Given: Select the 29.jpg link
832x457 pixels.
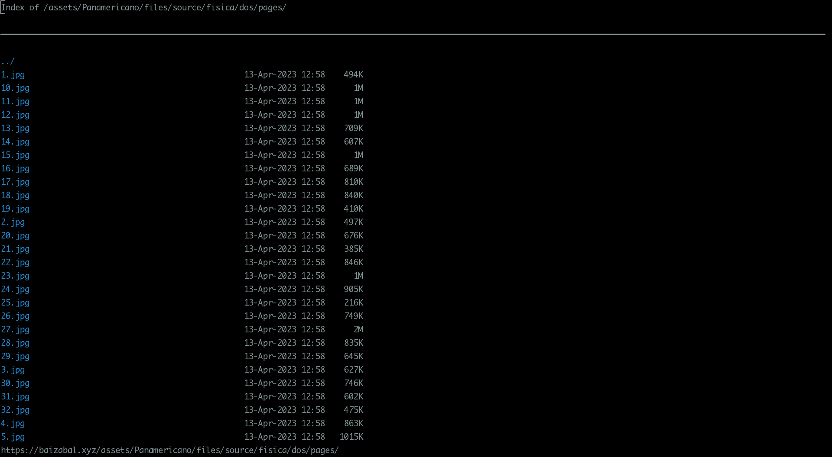Looking at the screenshot, I should click(x=15, y=357).
